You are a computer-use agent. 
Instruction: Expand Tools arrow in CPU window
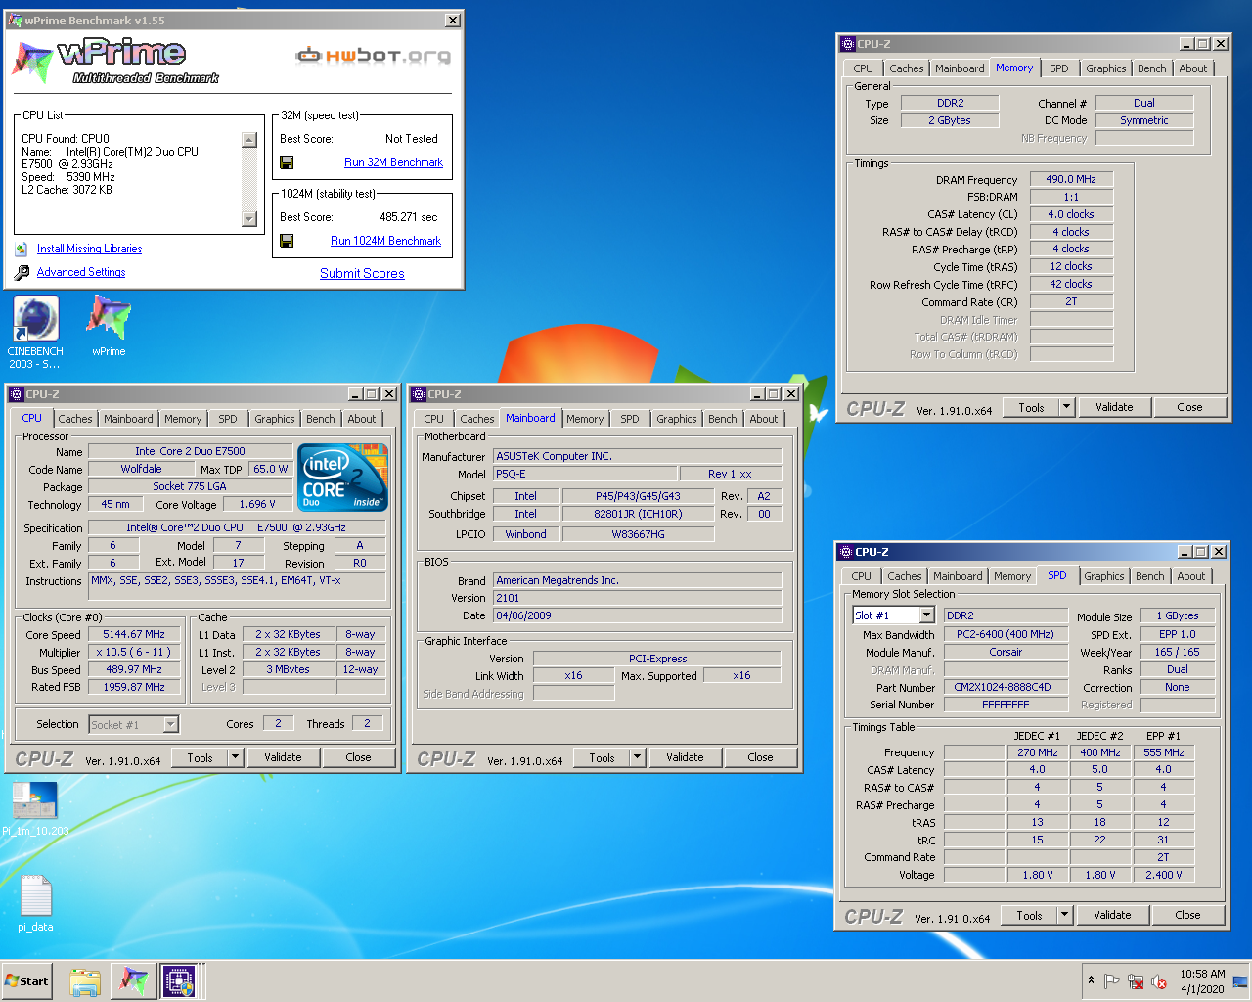coord(235,757)
